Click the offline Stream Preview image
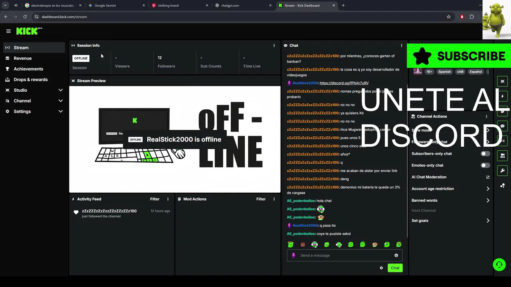Viewport: 511px width, 287px height. pos(175,139)
